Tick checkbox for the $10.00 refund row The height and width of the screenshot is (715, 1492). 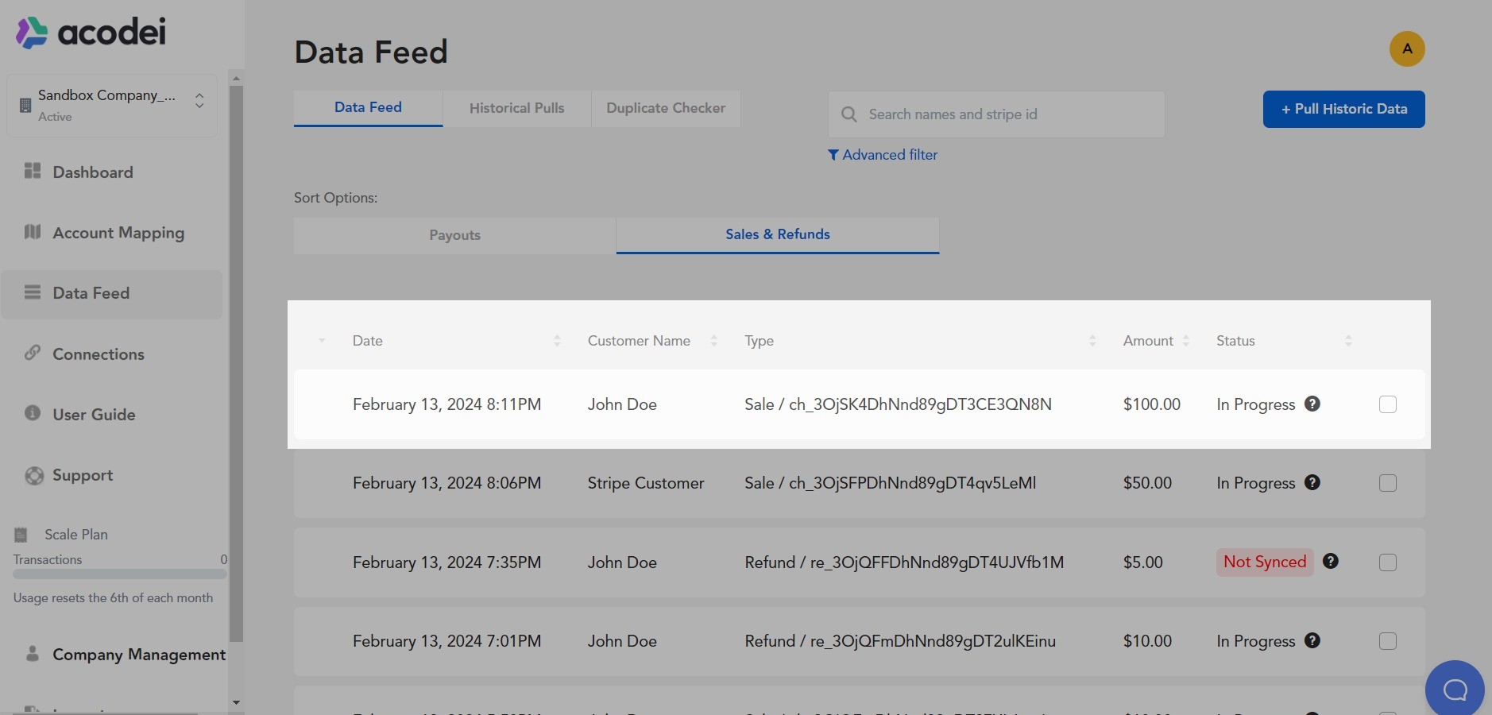(x=1388, y=641)
